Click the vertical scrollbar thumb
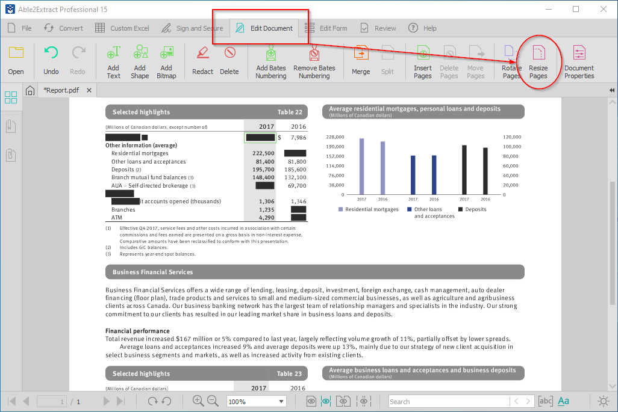 pos(613,243)
